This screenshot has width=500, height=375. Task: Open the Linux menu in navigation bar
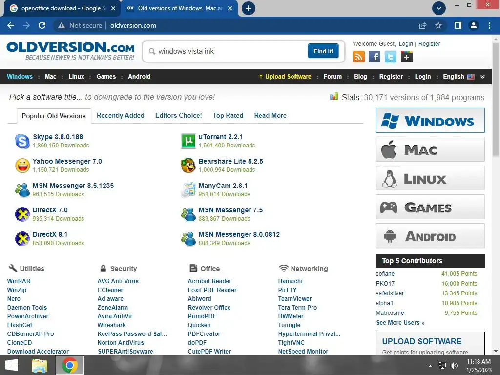[76, 77]
